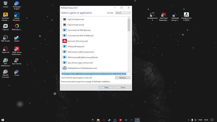This screenshot has width=217, height=122.
Task: Open File Explorer from the taskbar
Action: point(98,120)
